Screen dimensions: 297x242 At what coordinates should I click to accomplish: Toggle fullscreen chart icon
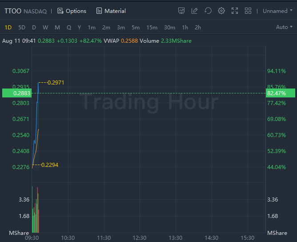click(235, 11)
